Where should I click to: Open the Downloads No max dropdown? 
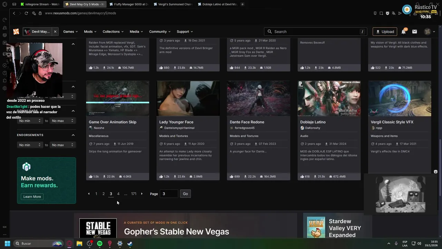click(x=63, y=121)
